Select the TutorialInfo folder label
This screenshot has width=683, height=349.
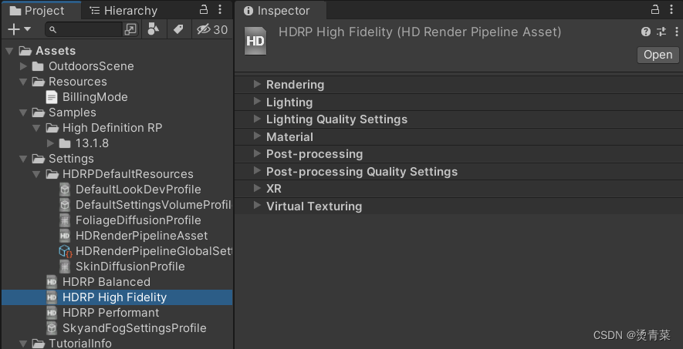tap(80, 344)
